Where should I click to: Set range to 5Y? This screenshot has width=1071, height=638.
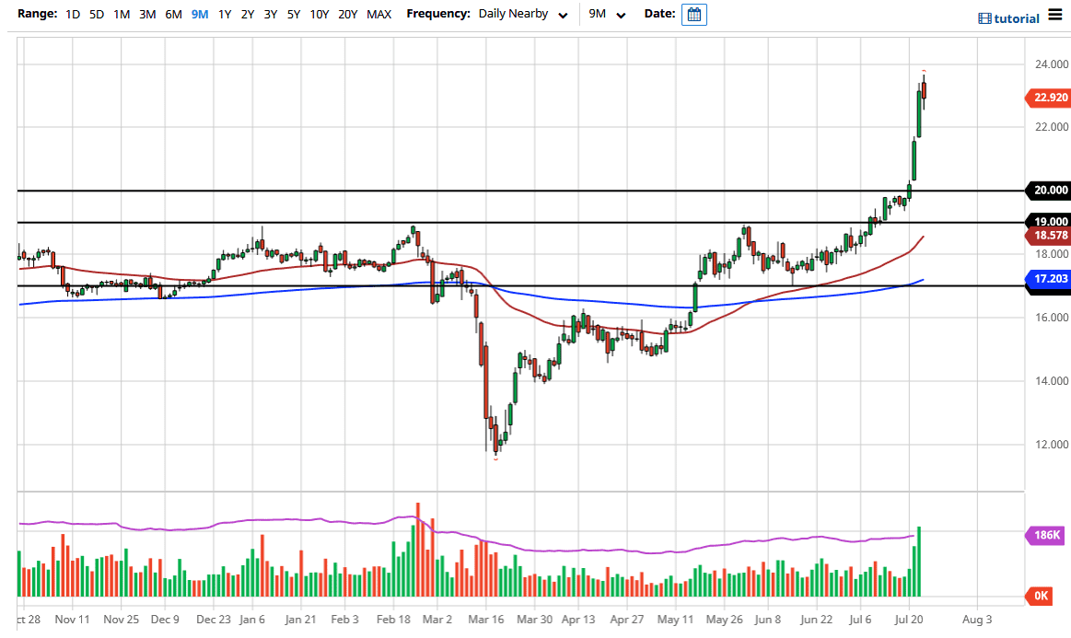(293, 15)
